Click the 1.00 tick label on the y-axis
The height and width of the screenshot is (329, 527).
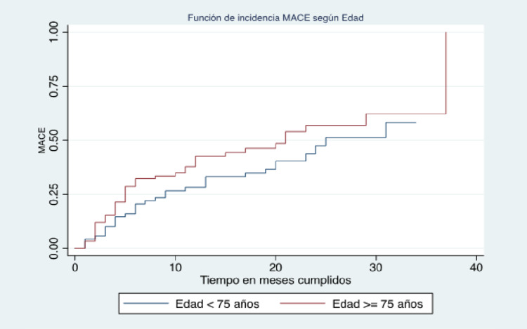[57, 32]
